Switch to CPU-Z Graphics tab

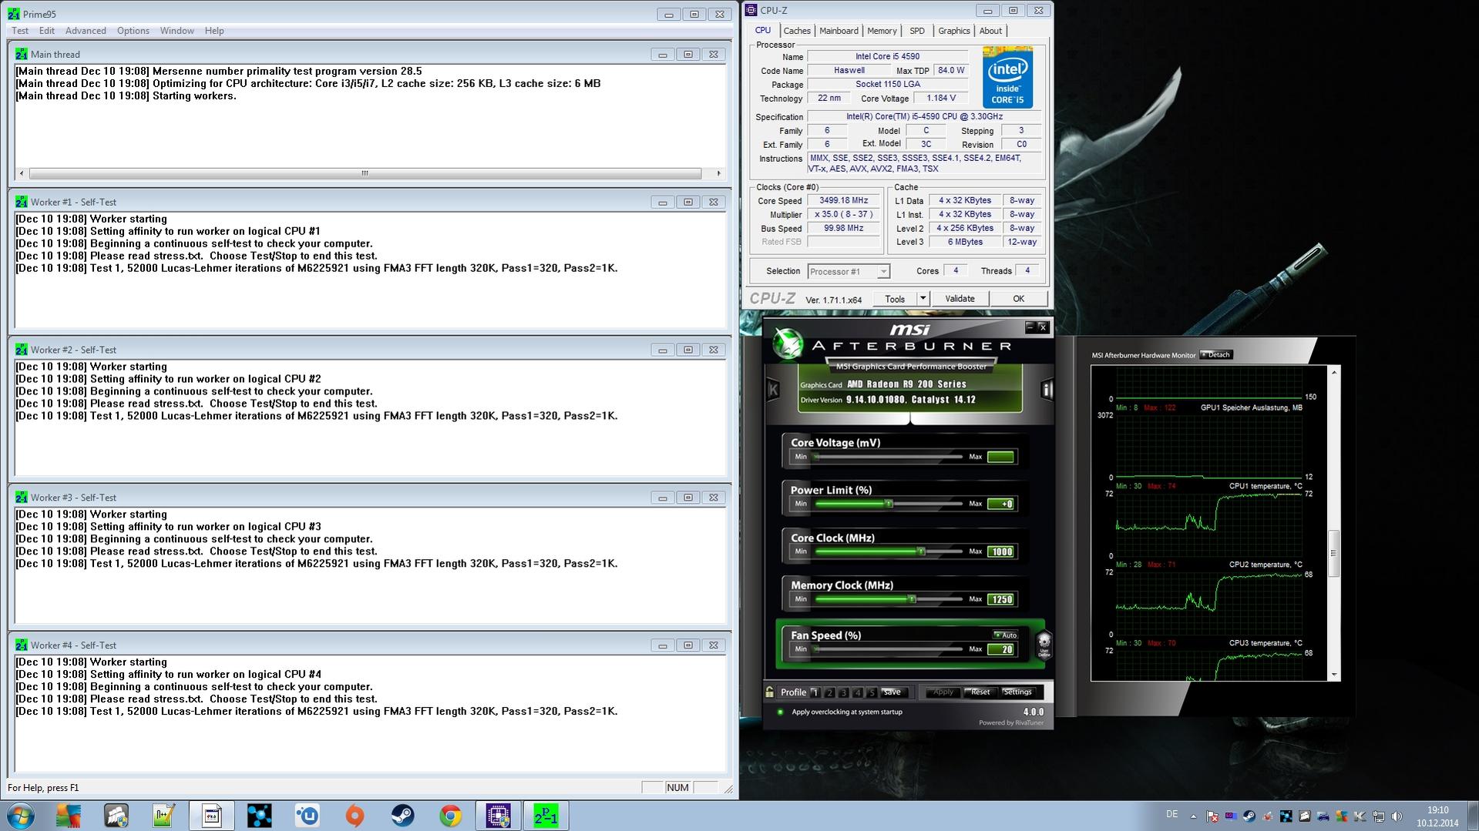954,31
